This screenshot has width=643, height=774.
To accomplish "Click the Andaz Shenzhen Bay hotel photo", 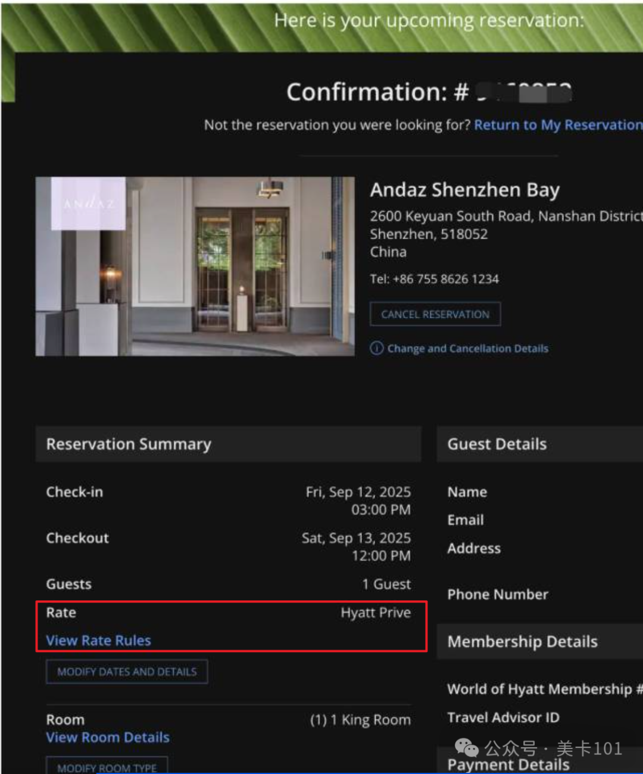I will 195,267.
